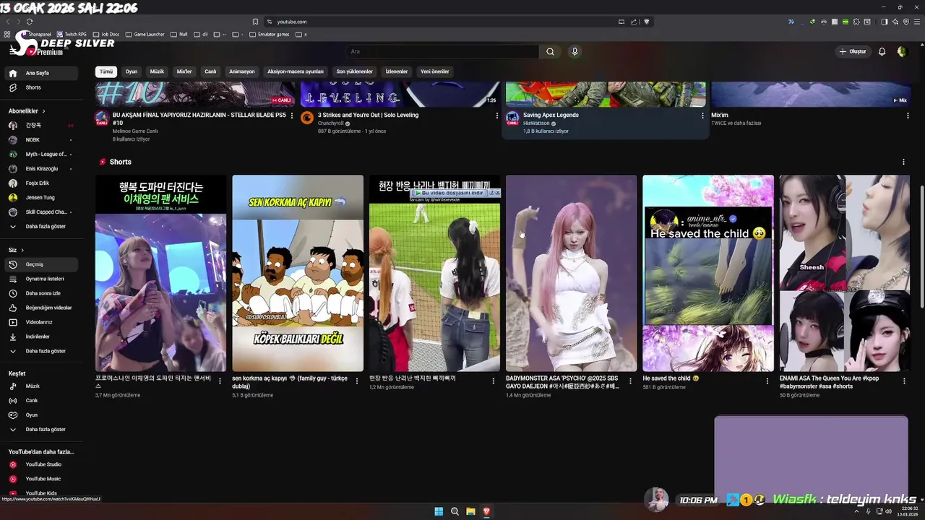This screenshot has width=925, height=520.
Task: Select the Animasyon filter chip
Action: pos(242,71)
